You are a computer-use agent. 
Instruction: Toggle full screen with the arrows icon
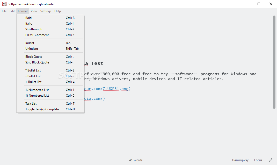pyautogui.click(x=271, y=160)
